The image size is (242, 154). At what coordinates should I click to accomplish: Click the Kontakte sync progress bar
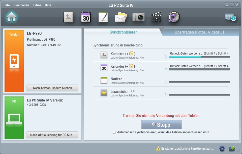point(199,57)
